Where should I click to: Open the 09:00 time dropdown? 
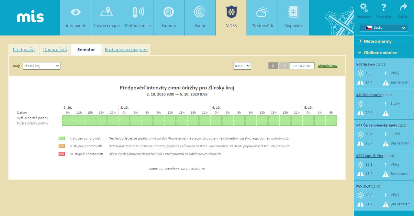242,66
